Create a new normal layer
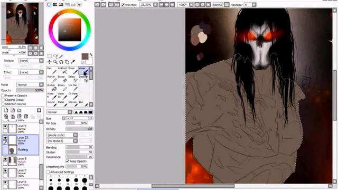The height and width of the screenshot is (190, 338). point(6,110)
